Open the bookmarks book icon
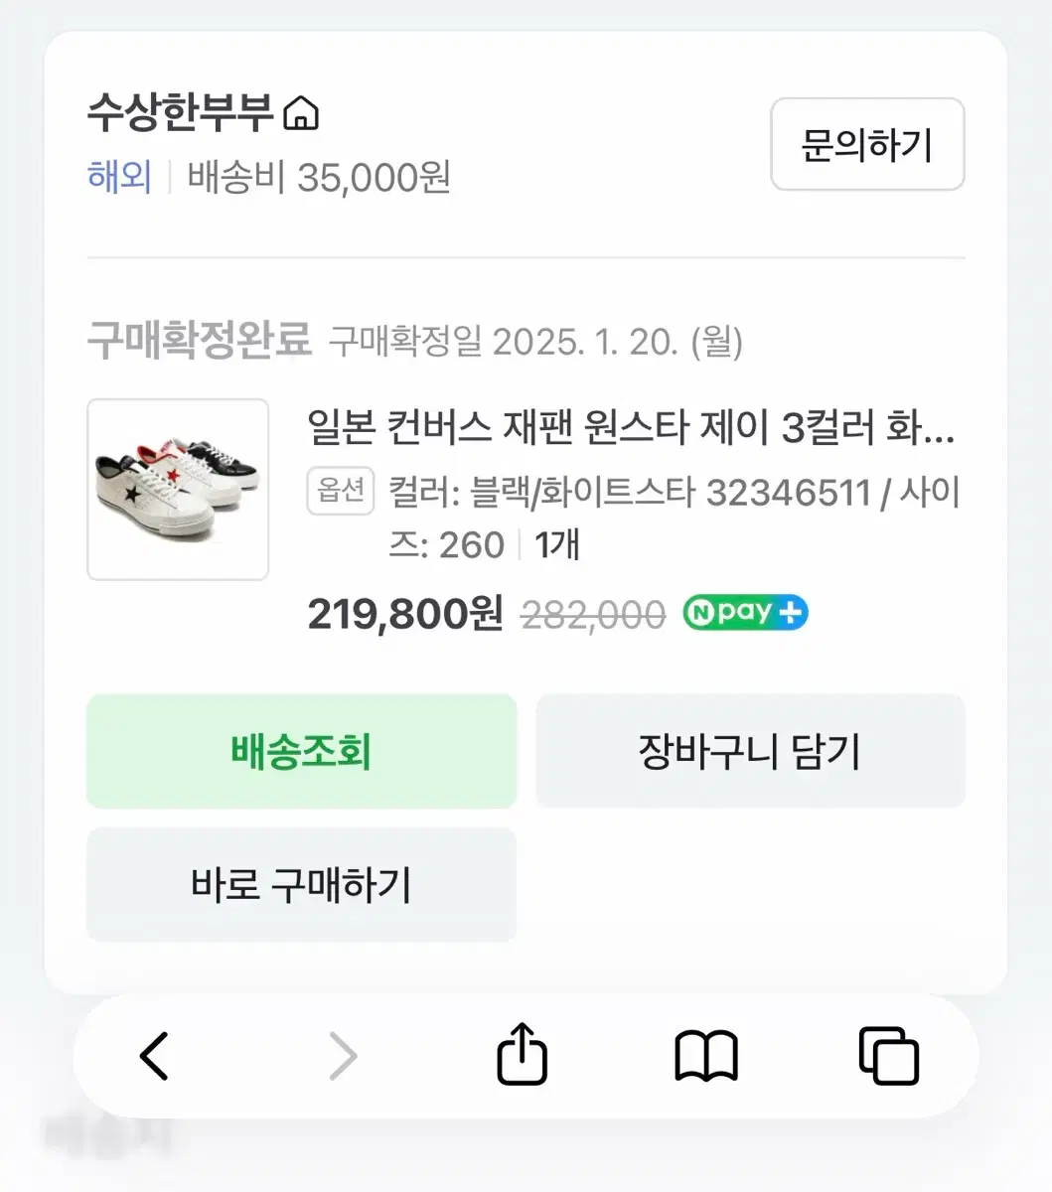This screenshot has height=1192, width=1052. [x=705, y=1055]
